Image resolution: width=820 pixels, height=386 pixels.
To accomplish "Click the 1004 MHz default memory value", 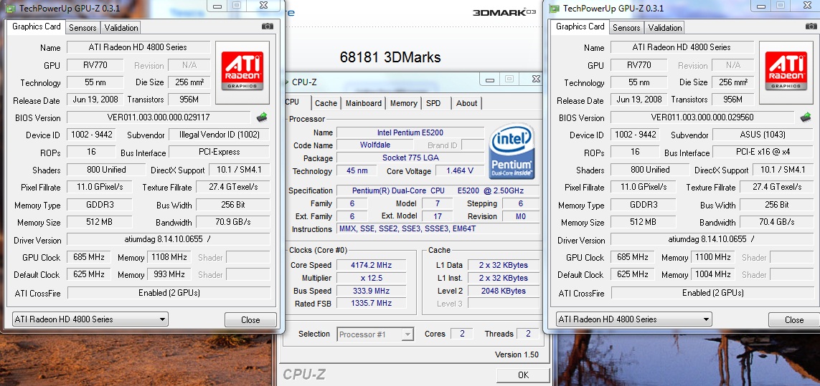I will (713, 274).
